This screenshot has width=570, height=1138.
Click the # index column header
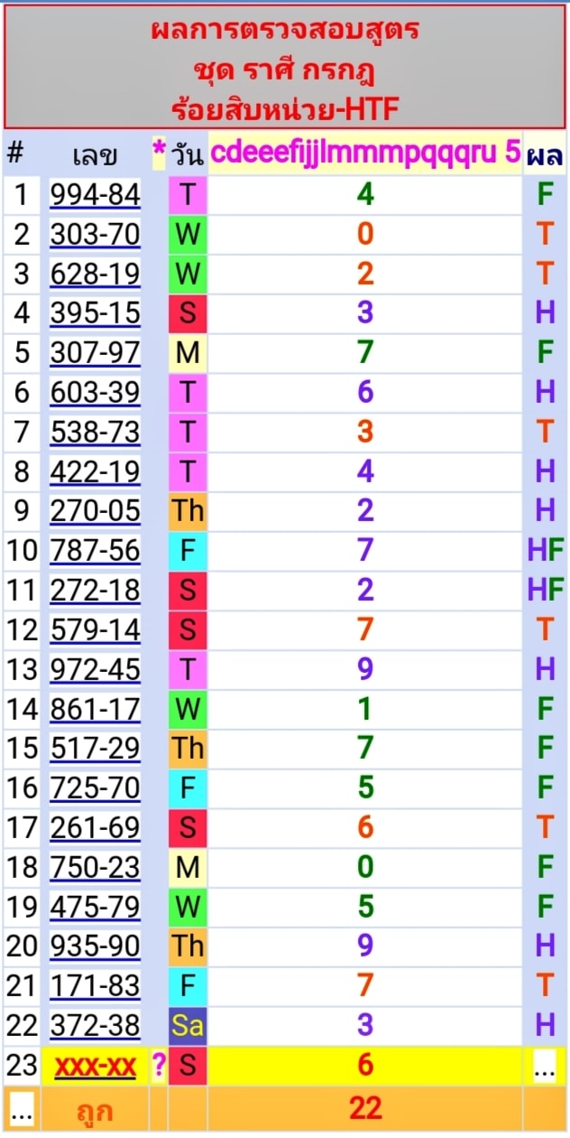[14, 154]
